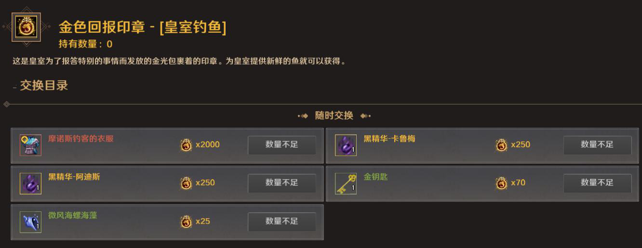642x248 pixels.
Task: Select the 随时交换 tab header
Action: point(334,116)
